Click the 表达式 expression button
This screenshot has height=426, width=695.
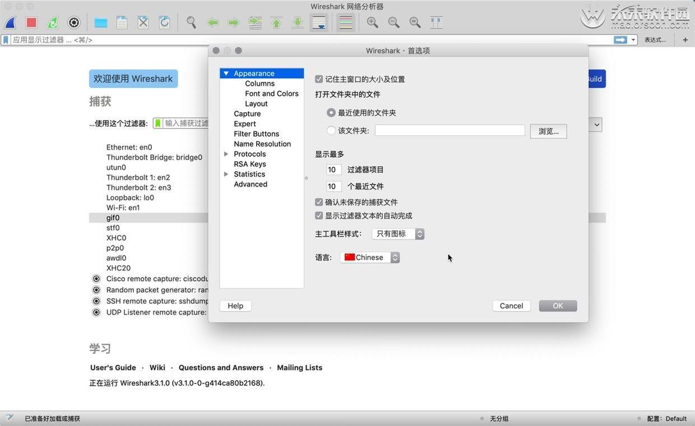click(655, 40)
